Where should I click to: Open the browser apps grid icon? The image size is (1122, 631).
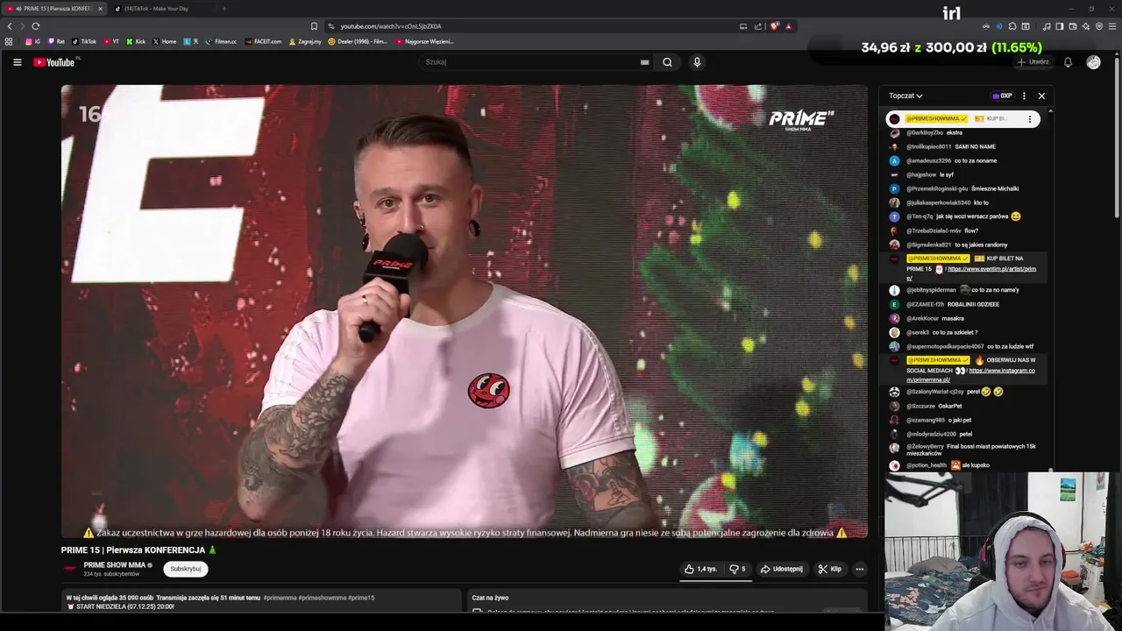tap(9, 41)
